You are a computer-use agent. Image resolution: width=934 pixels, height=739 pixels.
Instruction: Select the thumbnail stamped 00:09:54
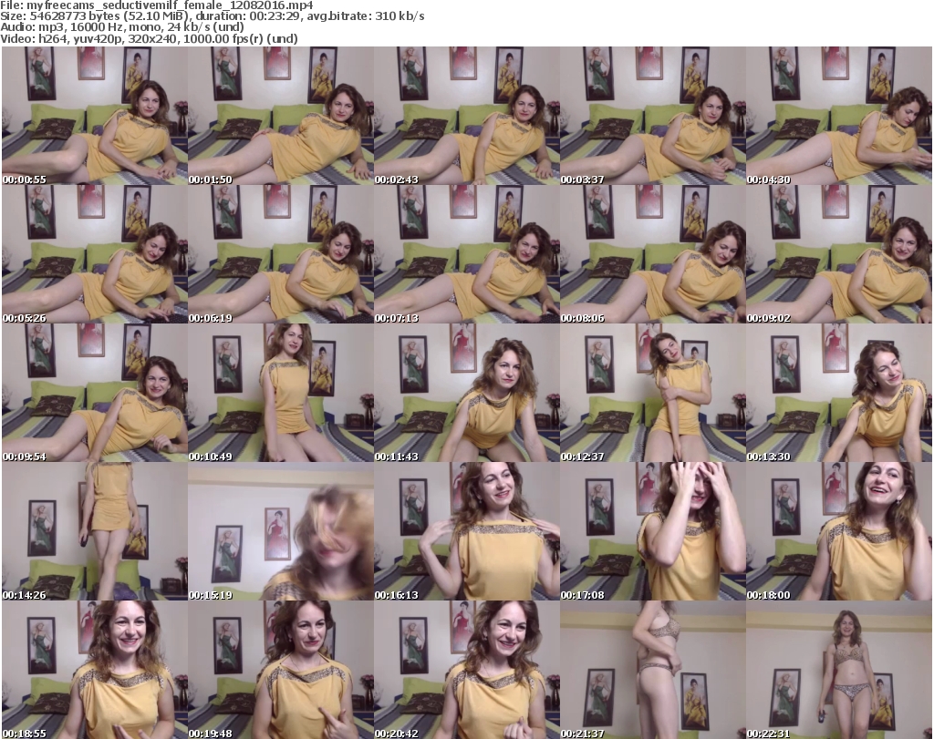[x=95, y=394]
